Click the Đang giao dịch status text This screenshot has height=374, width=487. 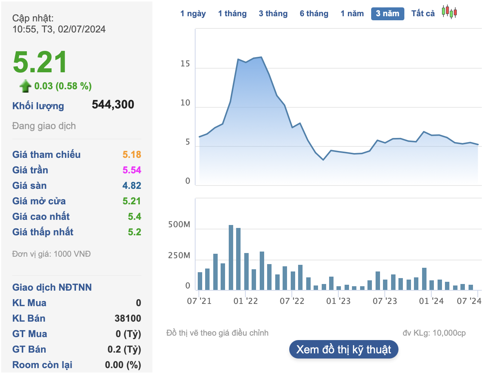[44, 126]
